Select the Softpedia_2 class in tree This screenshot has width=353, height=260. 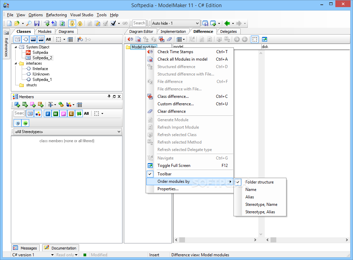[42, 58]
